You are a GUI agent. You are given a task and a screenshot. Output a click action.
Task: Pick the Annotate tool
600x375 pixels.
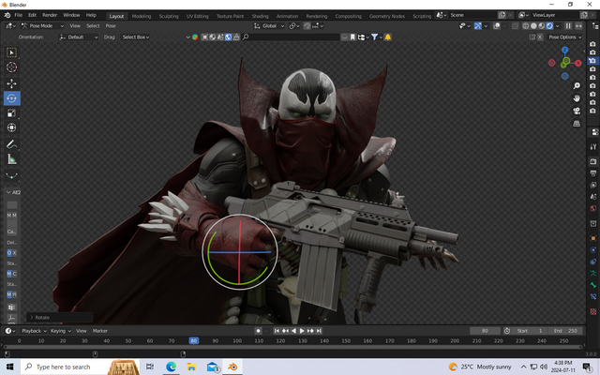point(12,145)
